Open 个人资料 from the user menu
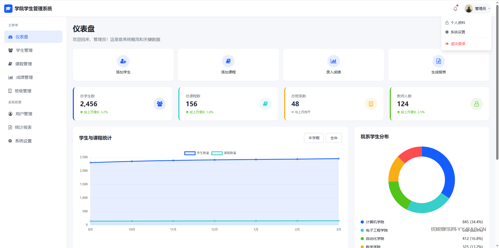This screenshot has height=248, width=499. pos(458,23)
